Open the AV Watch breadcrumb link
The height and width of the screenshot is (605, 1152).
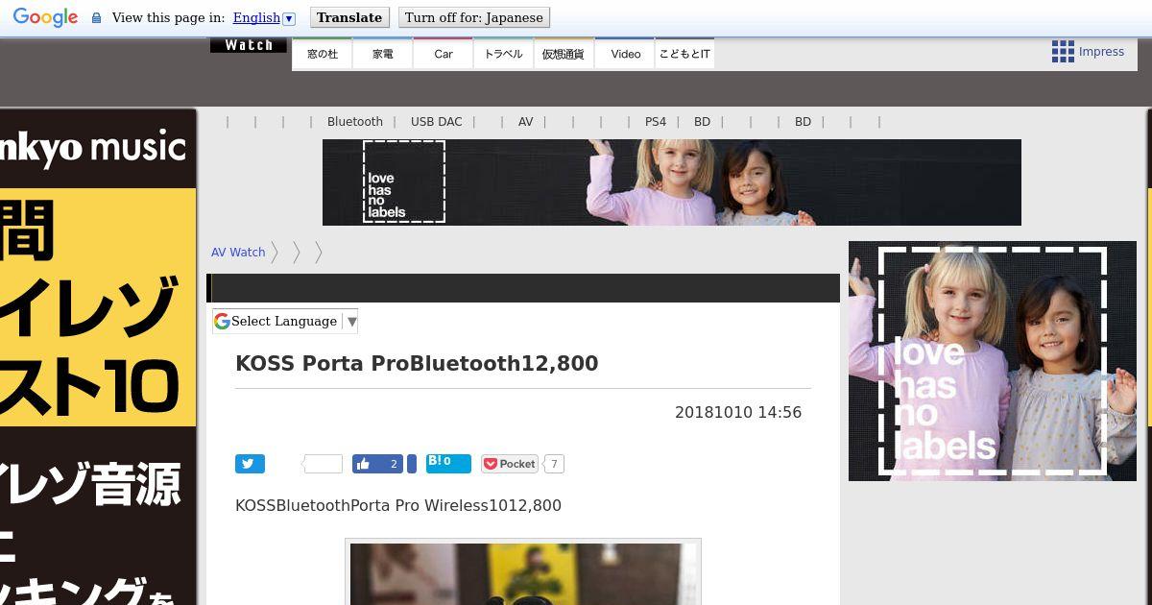tap(238, 253)
